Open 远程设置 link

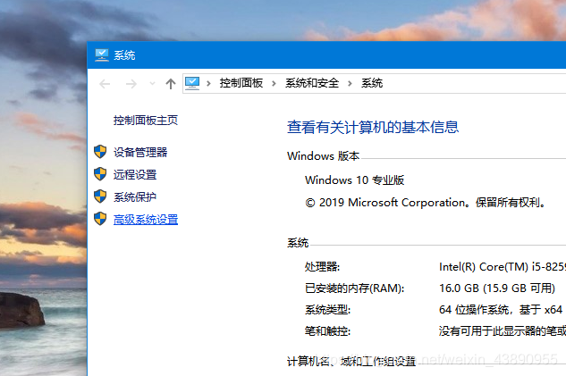click(135, 174)
